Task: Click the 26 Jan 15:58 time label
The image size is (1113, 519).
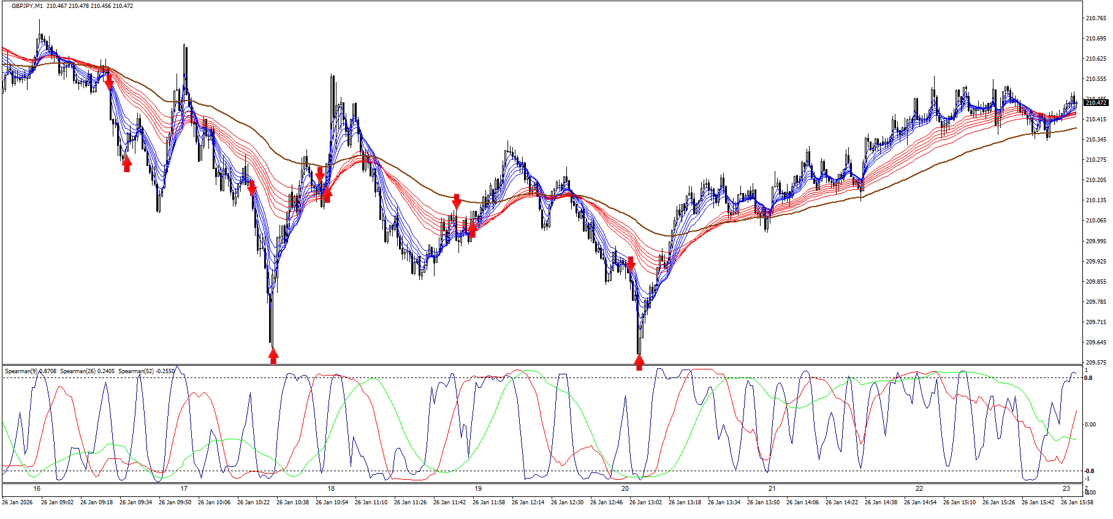Action: point(1077,502)
